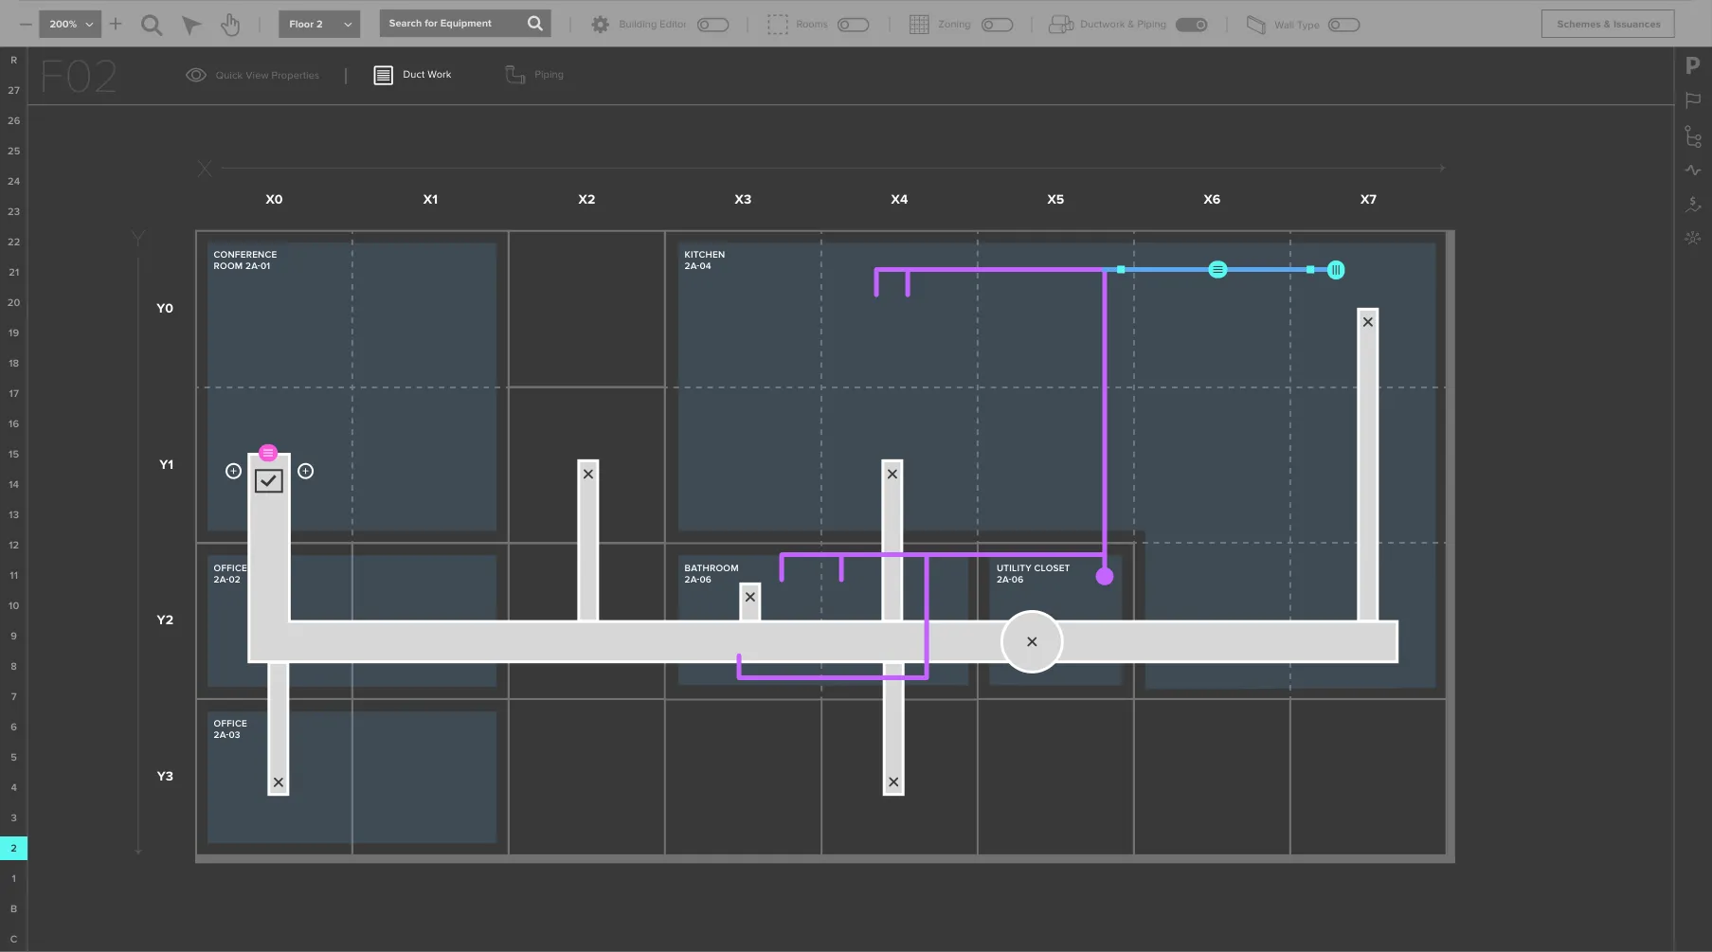Click the flag icon in right sidebar
This screenshot has height=952, width=1712.
click(1693, 100)
